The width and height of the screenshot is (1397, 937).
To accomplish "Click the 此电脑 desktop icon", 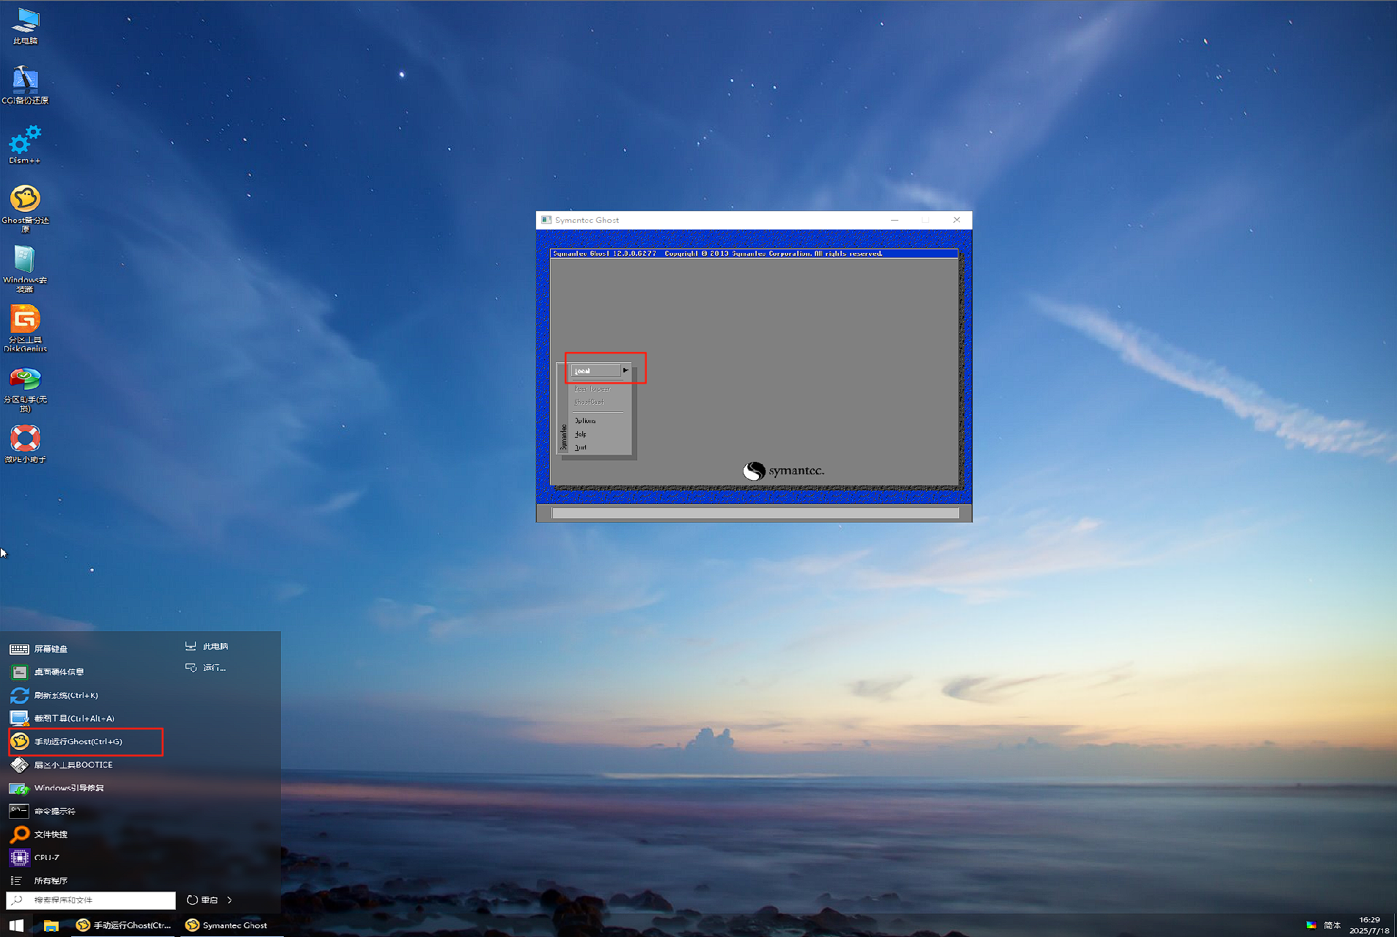I will pos(25,24).
